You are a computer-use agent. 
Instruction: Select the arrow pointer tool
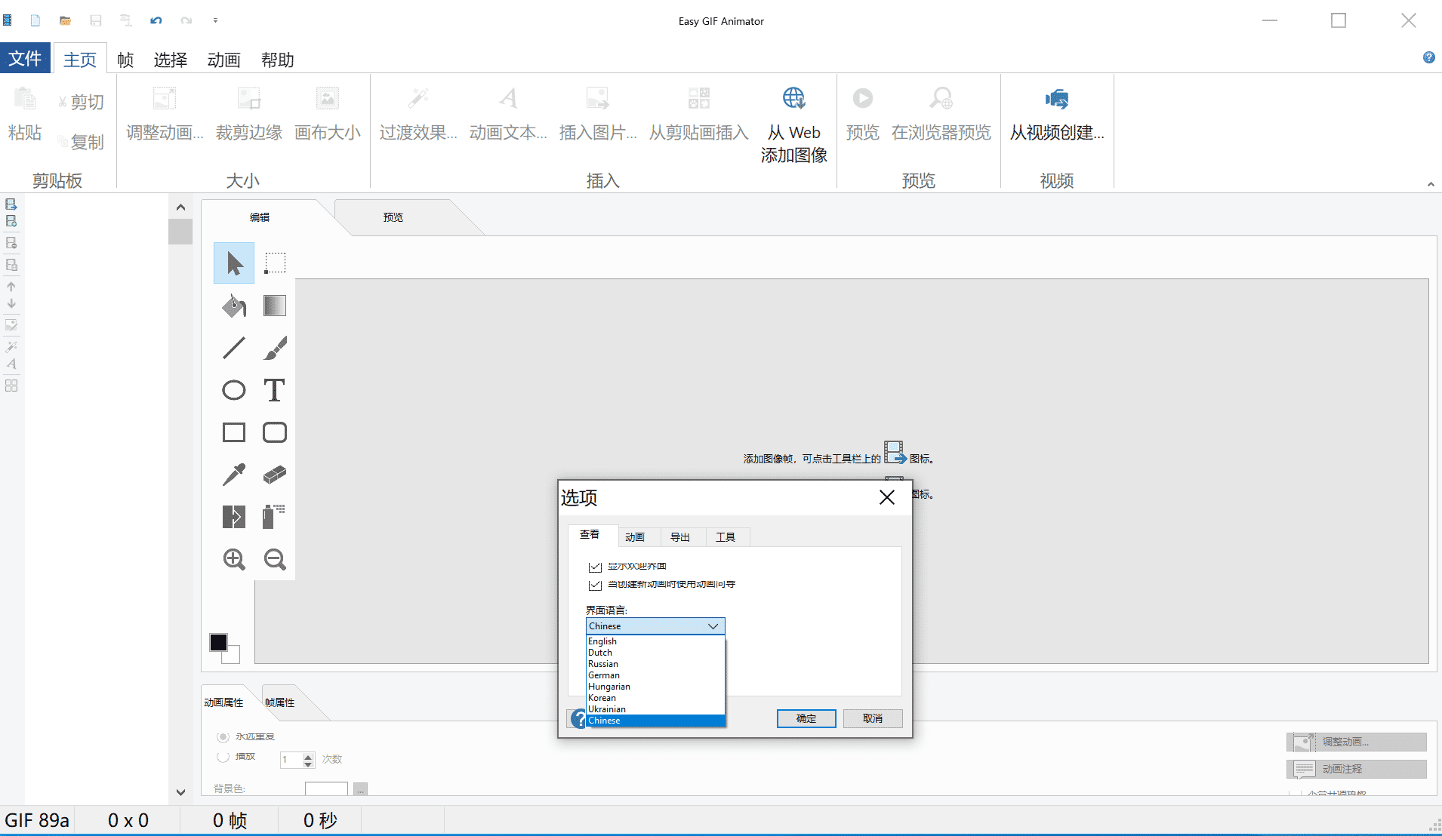[234, 263]
